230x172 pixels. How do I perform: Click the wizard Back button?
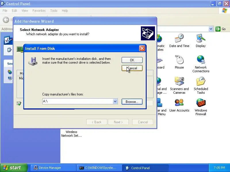97,122
